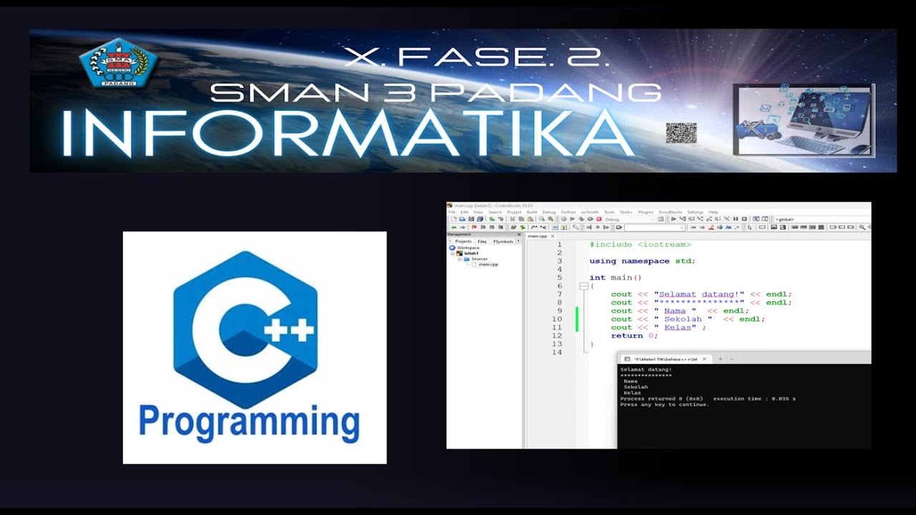
Task: Select the main.cpp editor tab
Action: point(537,235)
